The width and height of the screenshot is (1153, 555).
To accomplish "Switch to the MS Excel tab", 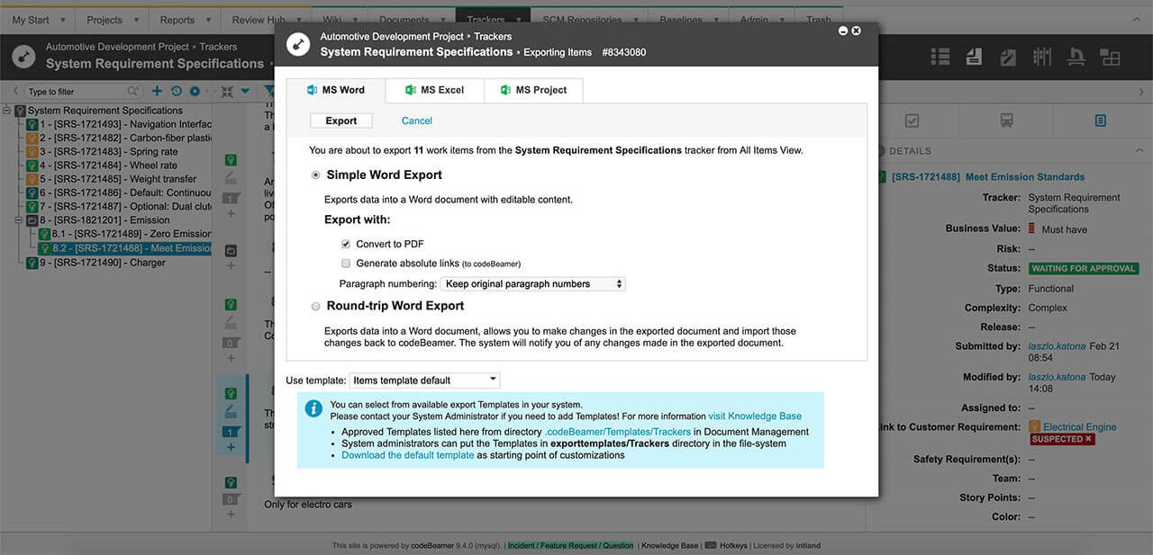I will click(x=434, y=90).
